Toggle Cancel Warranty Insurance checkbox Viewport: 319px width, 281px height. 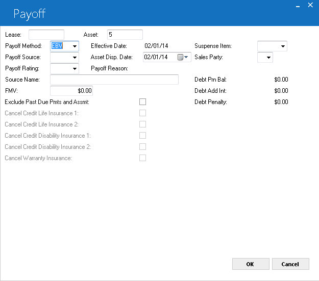coord(142,158)
